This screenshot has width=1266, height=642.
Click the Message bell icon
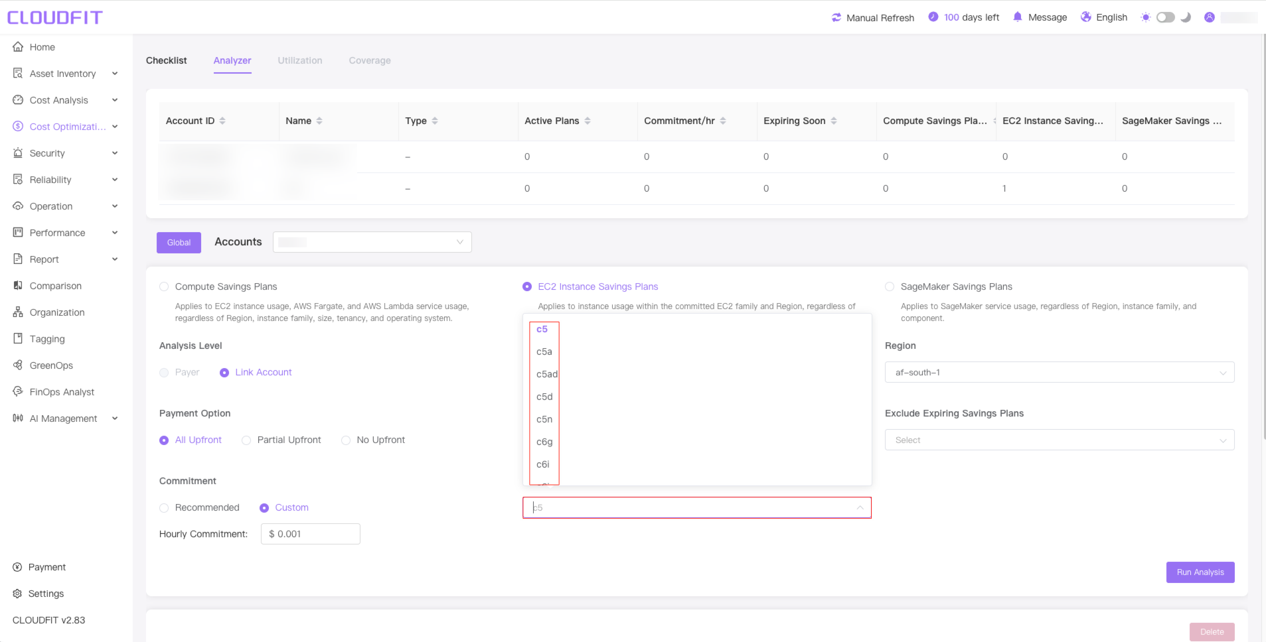pyautogui.click(x=1018, y=17)
